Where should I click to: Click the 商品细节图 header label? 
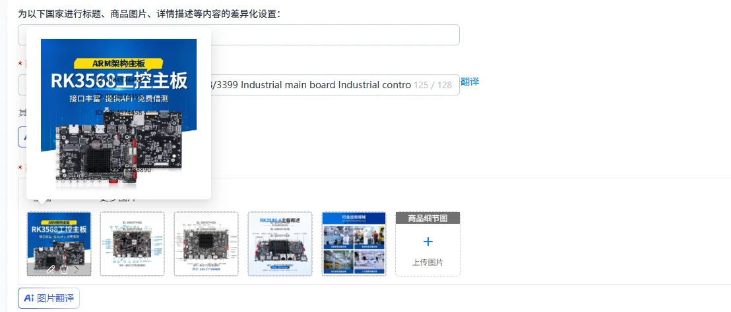point(428,218)
